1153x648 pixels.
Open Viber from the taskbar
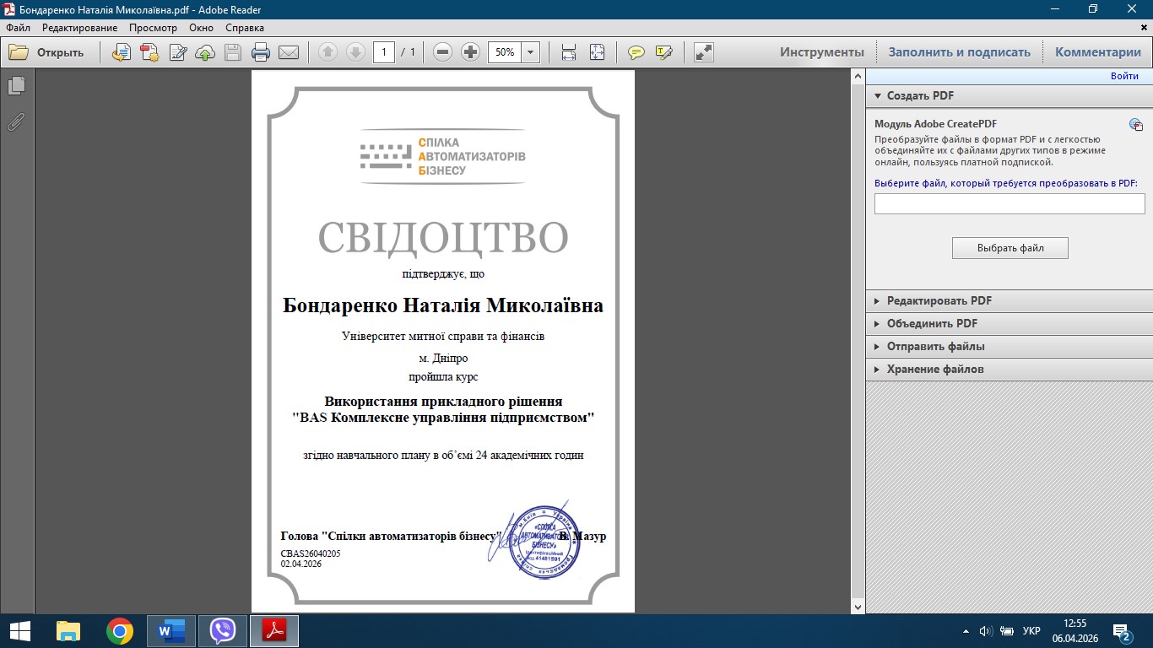[223, 630]
